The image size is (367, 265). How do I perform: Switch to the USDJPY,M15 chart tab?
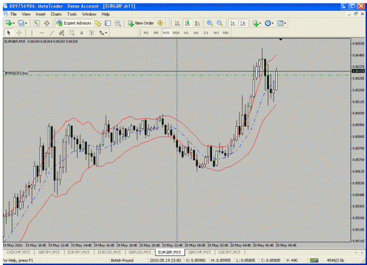pos(230,252)
